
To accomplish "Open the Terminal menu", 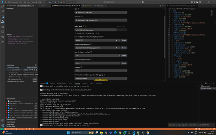I will click(x=34, y=2).
